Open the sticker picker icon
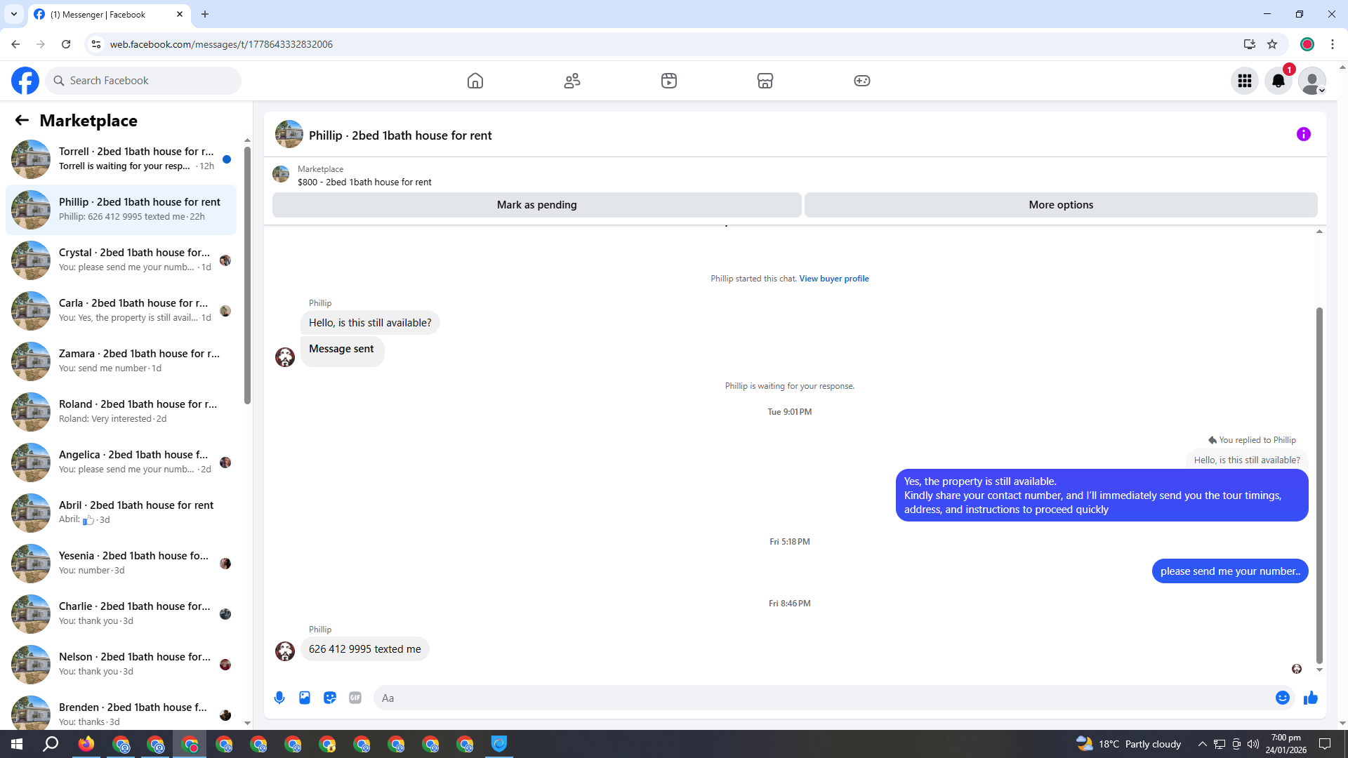Image resolution: width=1348 pixels, height=758 pixels. tap(330, 698)
